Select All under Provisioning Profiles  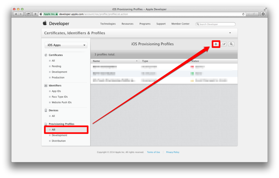click(x=66, y=130)
